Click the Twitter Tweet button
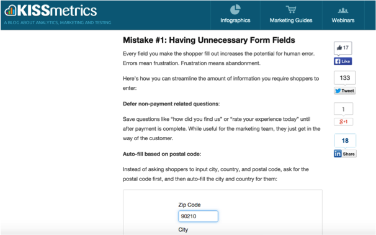Image resolution: width=376 pixels, height=235 pixels. (x=344, y=91)
